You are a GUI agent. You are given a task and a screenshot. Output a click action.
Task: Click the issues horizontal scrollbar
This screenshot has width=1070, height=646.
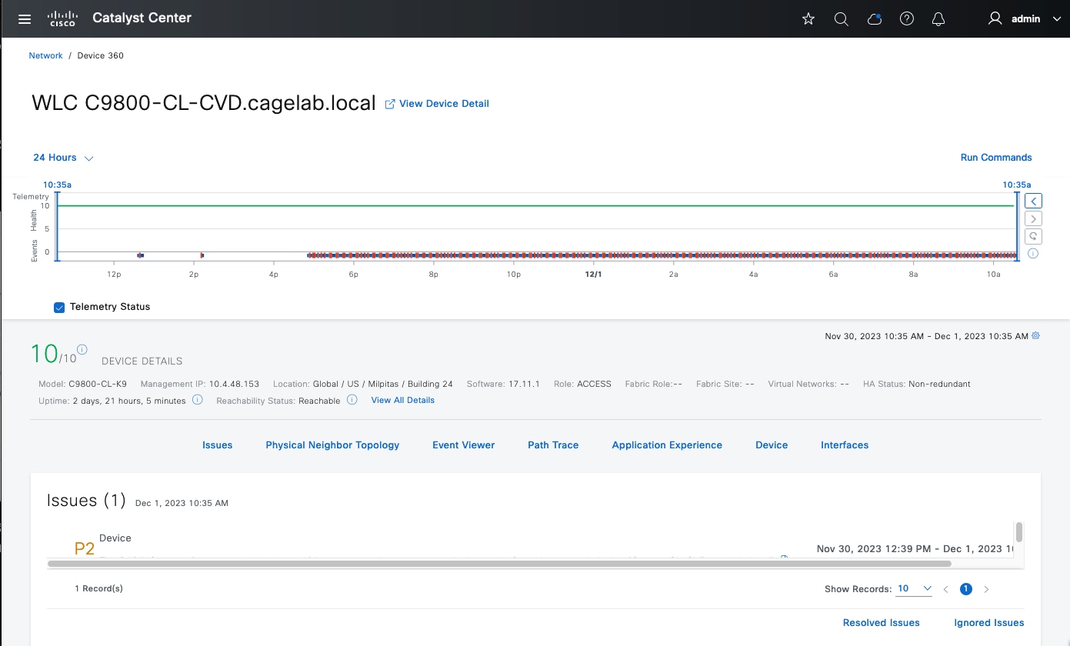[x=500, y=564]
